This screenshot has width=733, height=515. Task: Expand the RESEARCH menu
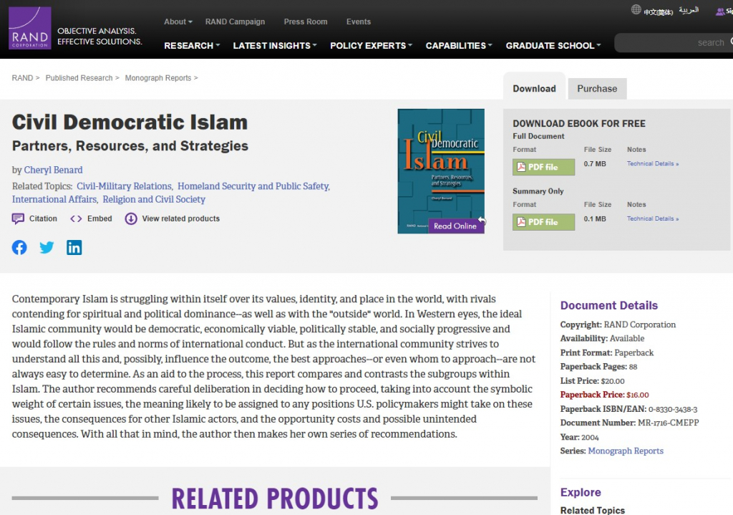(192, 45)
